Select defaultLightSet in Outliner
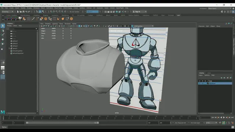Viewport: 235px width, 132px height. click(18, 51)
